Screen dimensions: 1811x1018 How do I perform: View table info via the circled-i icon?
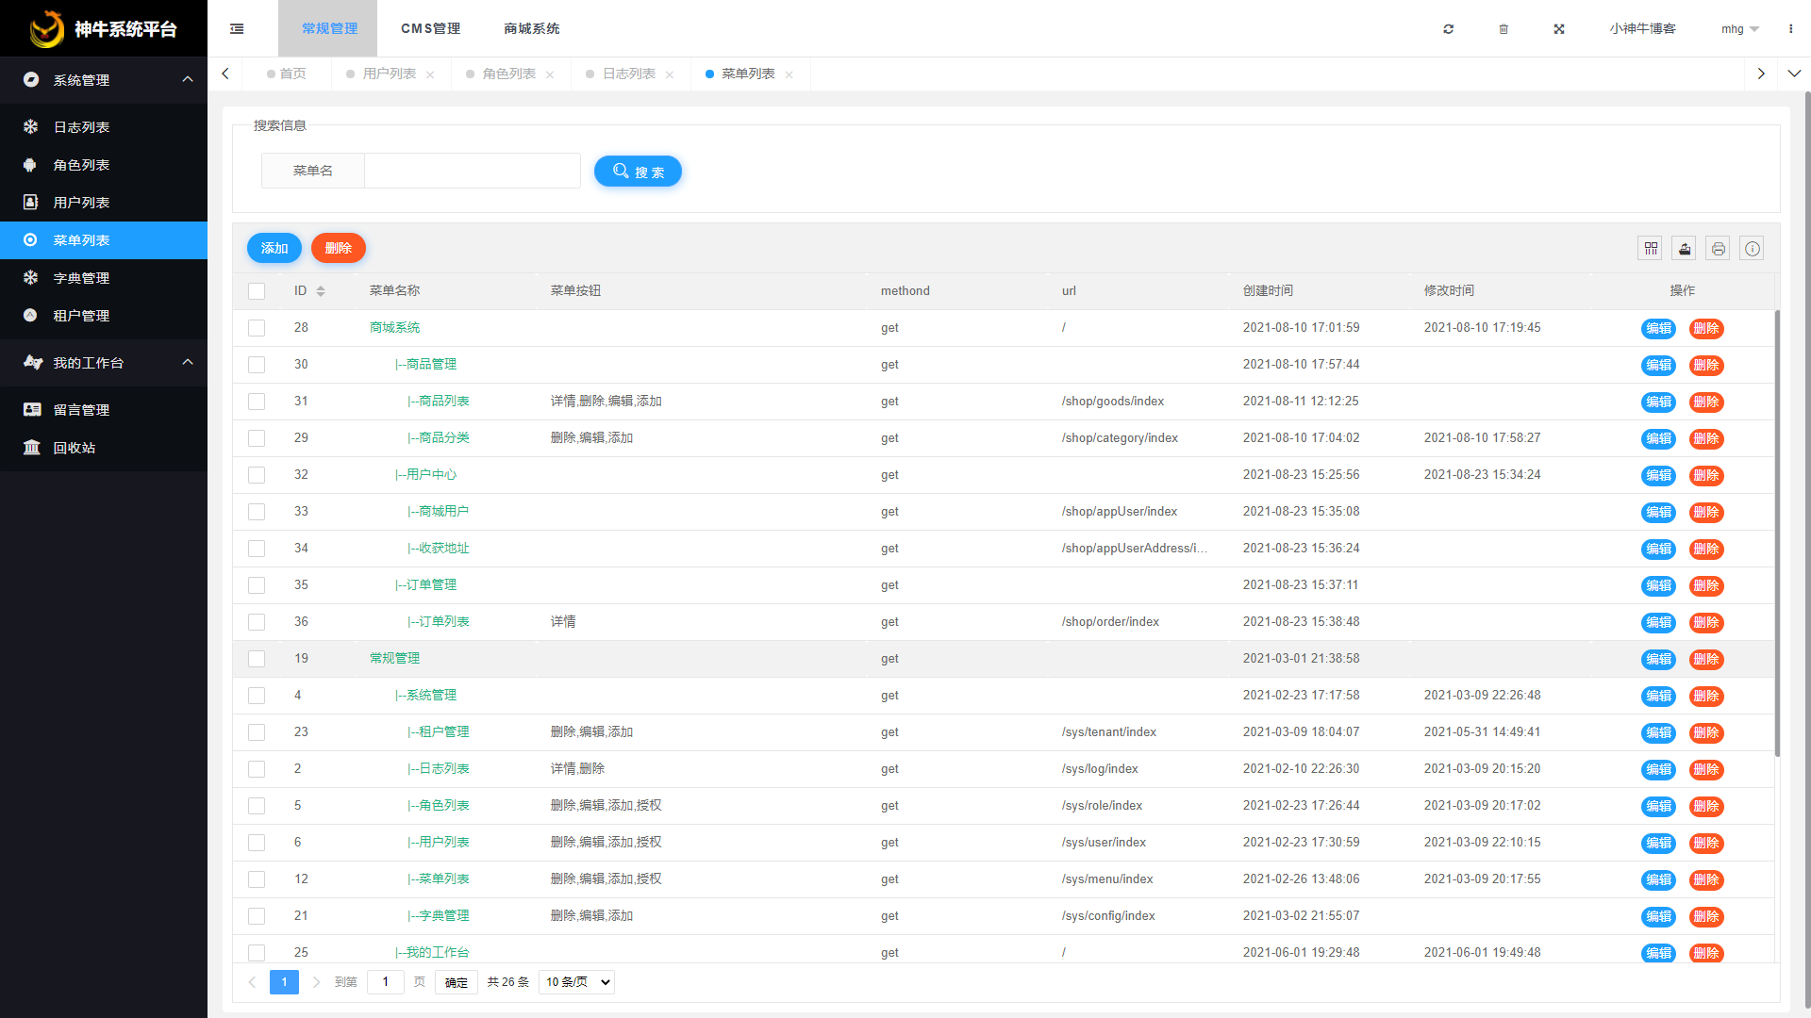pos(1752,248)
